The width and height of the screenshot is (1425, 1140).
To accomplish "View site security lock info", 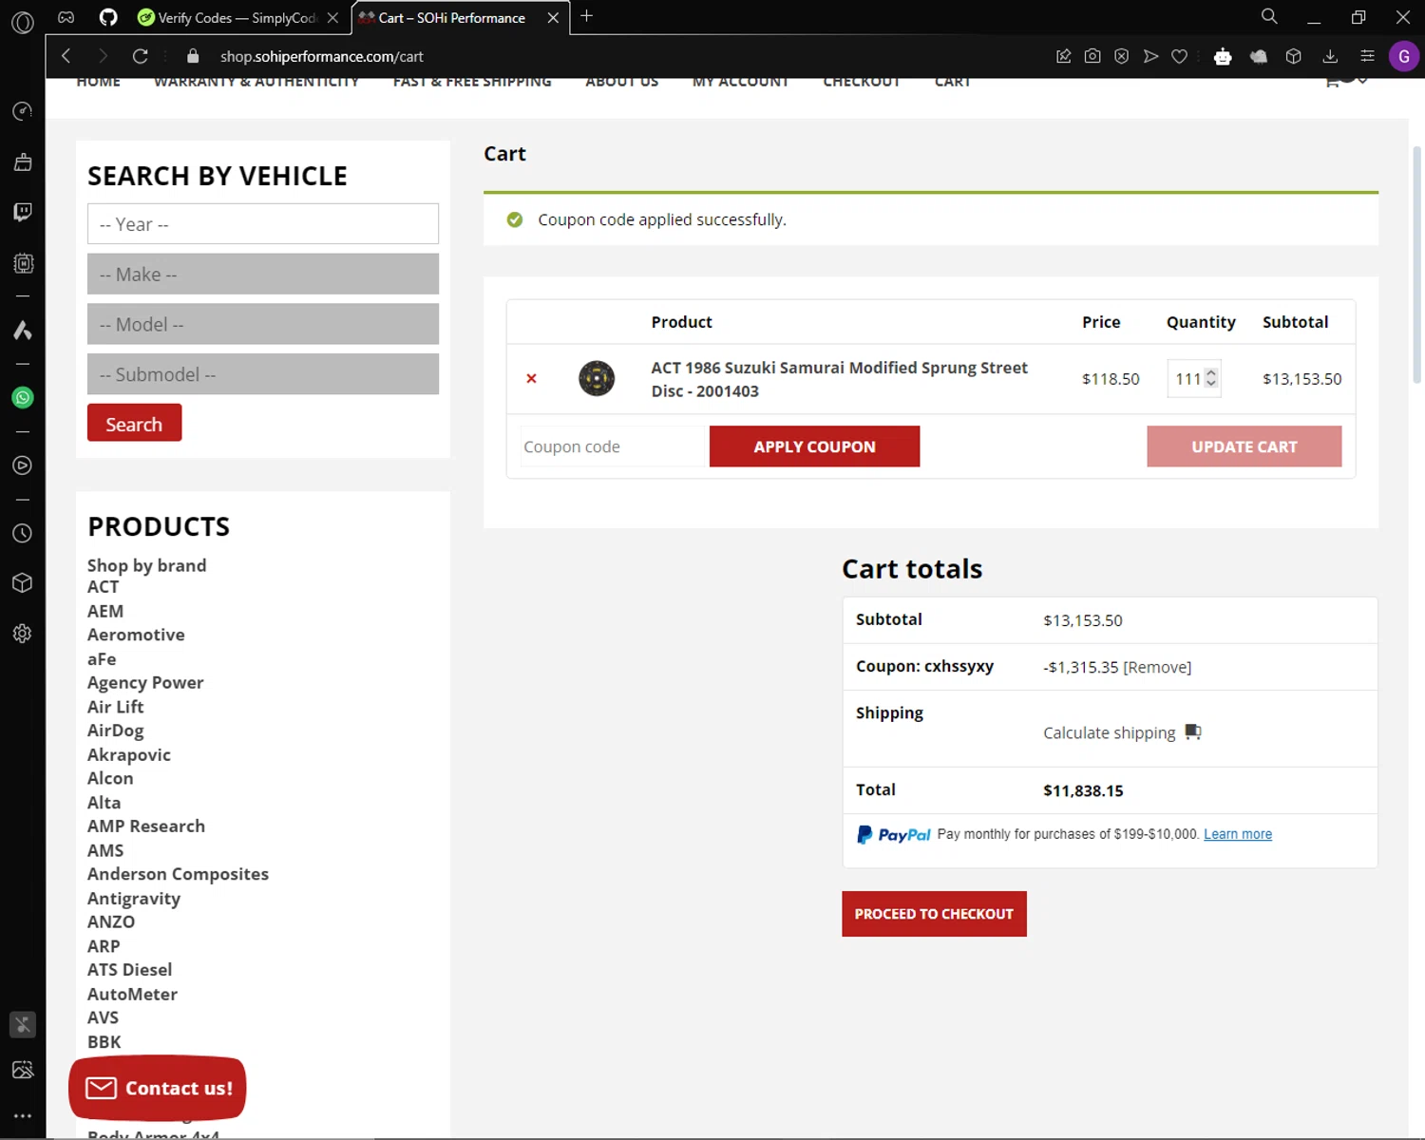I will click(193, 56).
